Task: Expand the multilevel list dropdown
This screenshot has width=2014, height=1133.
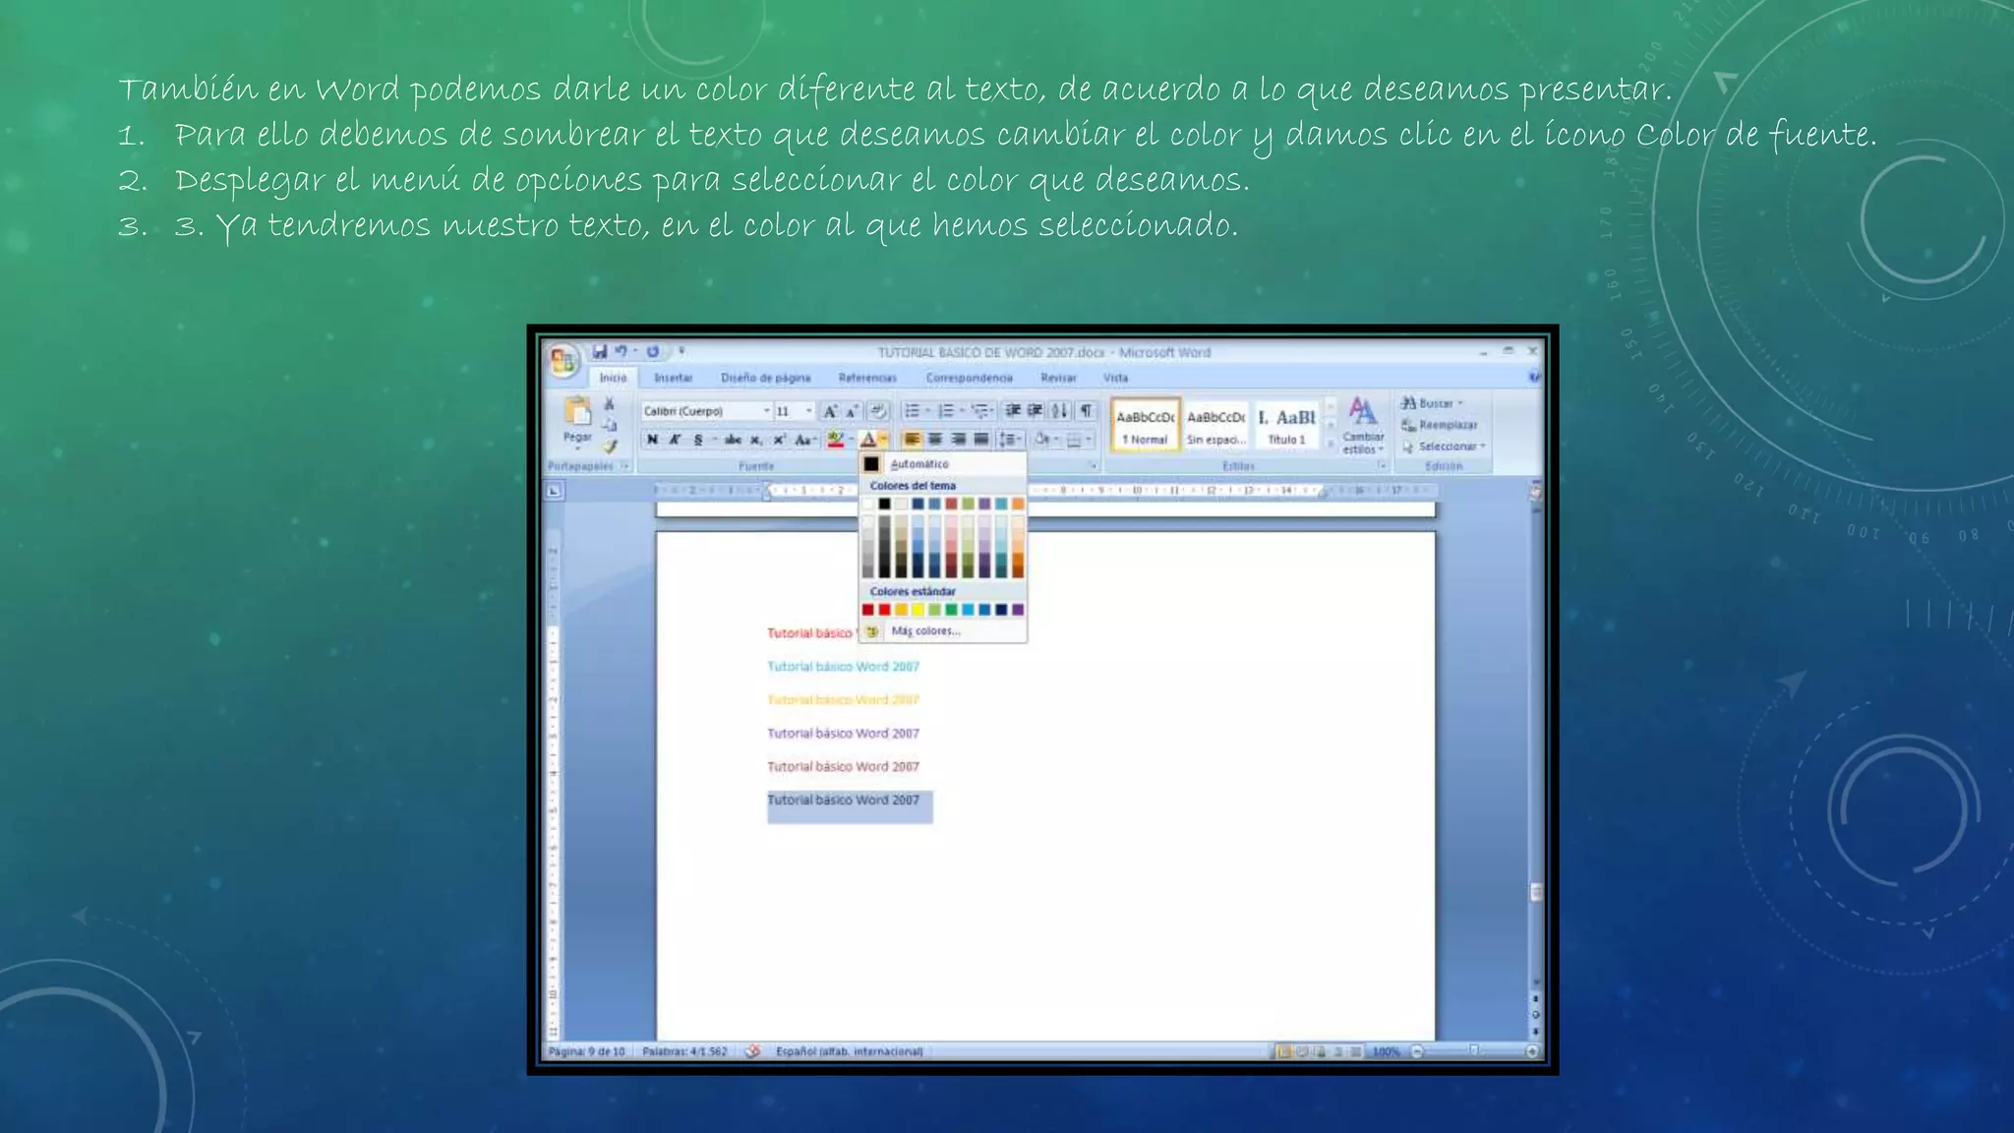Action: tap(993, 411)
